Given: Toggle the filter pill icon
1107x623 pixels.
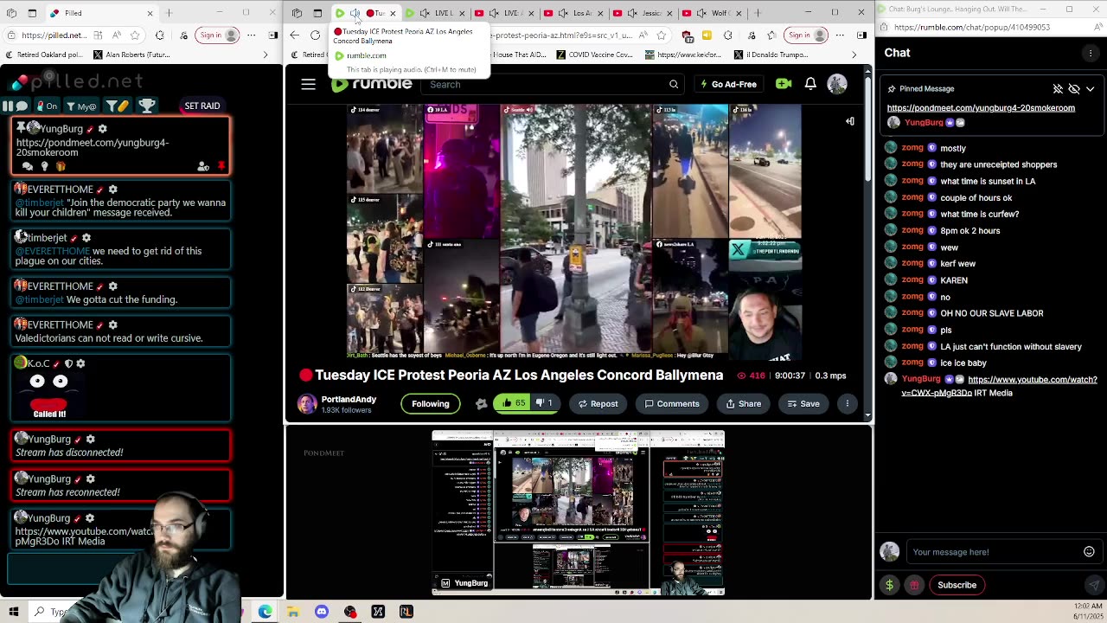Looking at the screenshot, I should (116, 106).
